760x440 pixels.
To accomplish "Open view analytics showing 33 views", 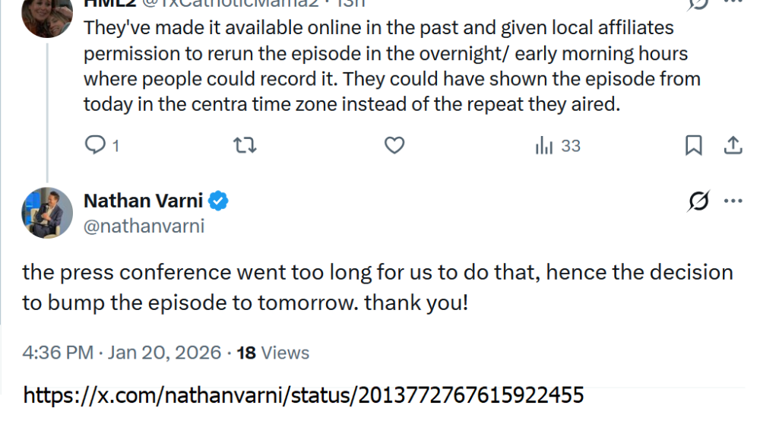I will (558, 146).
